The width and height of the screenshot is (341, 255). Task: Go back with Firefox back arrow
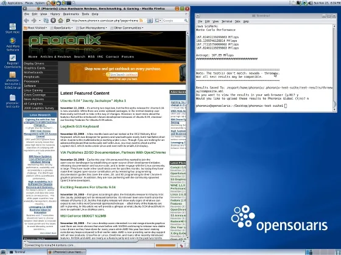[x=27, y=21]
